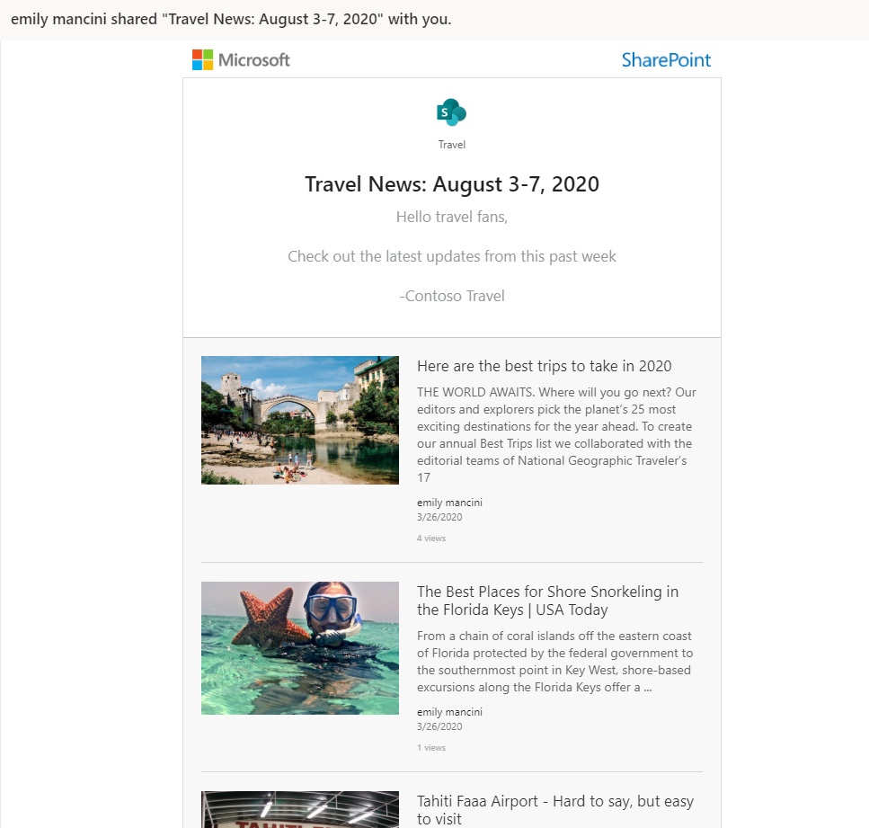
Task: Open the SharePoint link in header
Action: [666, 60]
